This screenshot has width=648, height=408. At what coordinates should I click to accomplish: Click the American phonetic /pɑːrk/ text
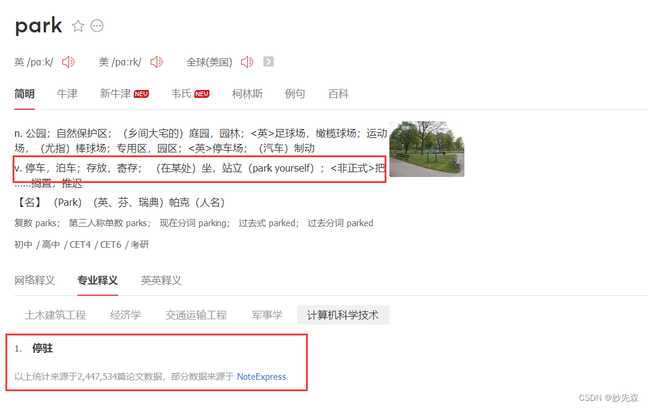[127, 62]
